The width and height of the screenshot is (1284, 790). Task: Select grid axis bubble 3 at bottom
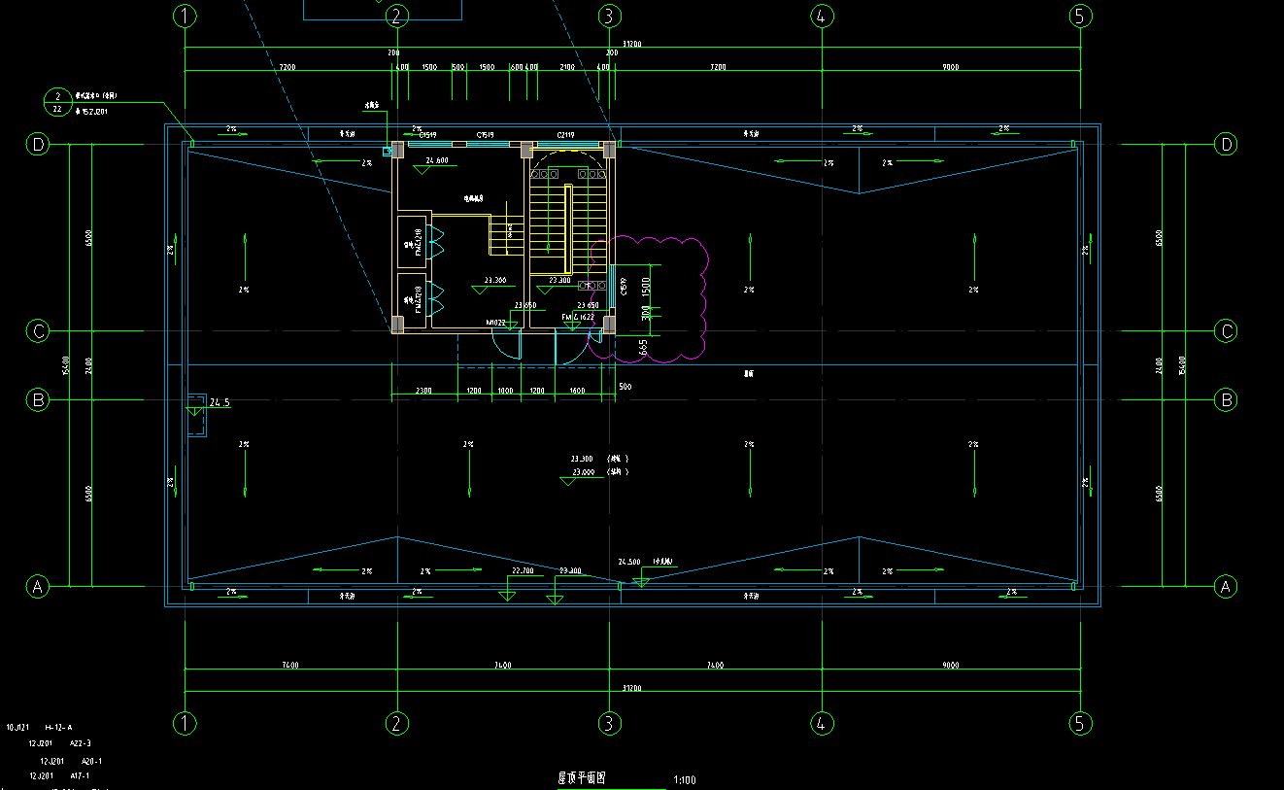(609, 723)
